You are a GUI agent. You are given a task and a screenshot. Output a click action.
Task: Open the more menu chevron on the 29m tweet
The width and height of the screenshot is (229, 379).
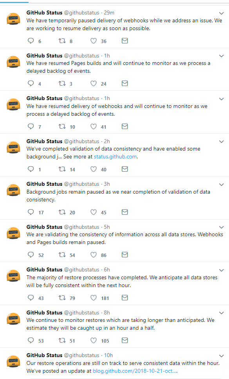[x=221, y=13]
